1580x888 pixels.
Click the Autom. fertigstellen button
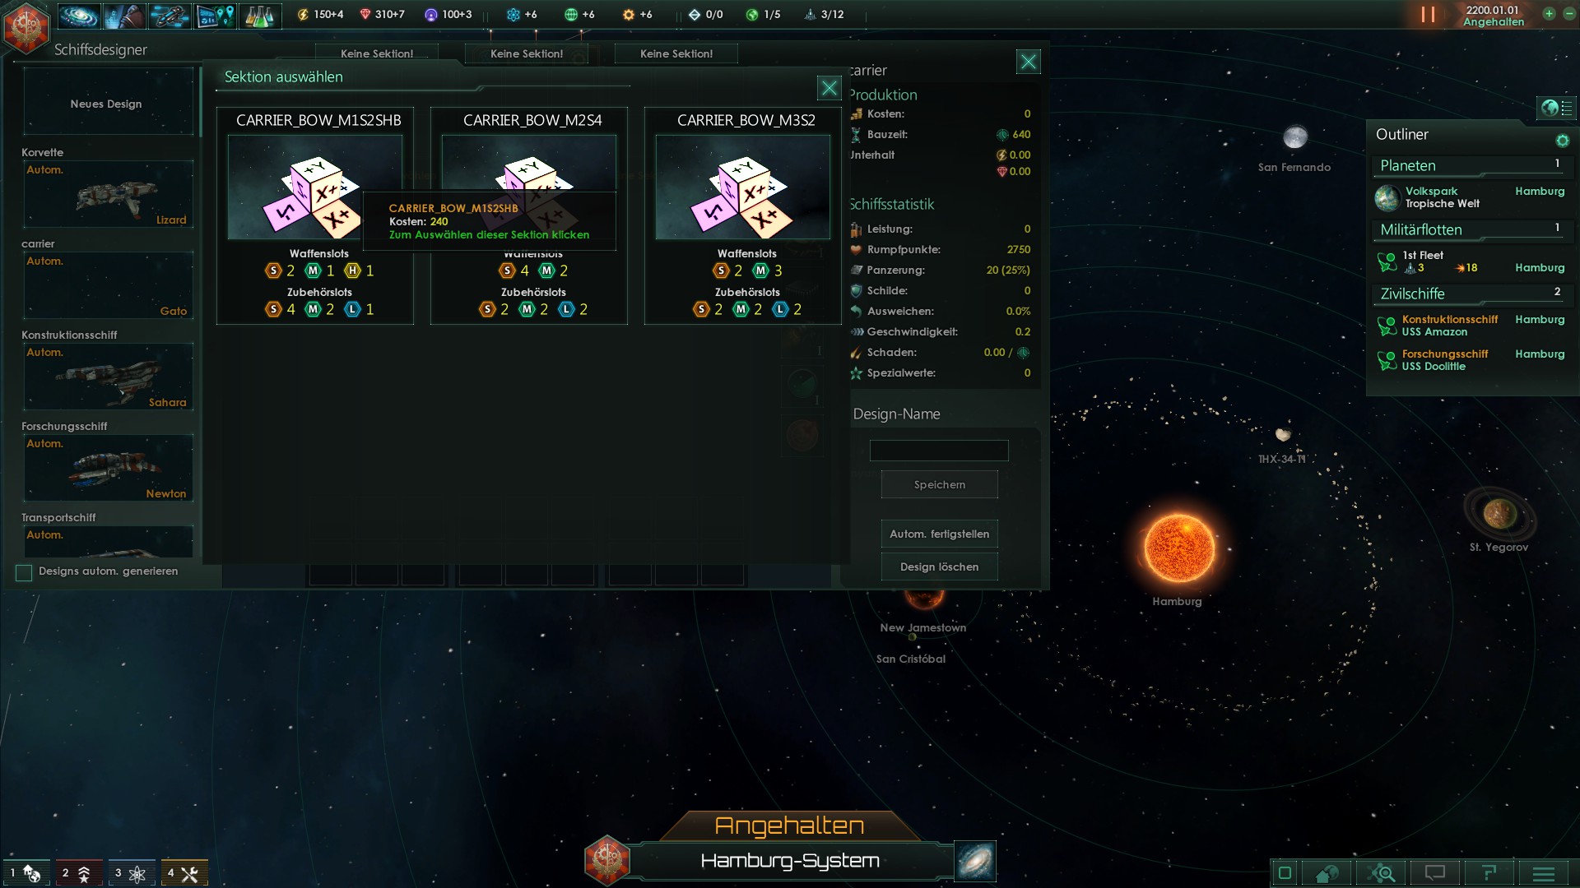(940, 534)
